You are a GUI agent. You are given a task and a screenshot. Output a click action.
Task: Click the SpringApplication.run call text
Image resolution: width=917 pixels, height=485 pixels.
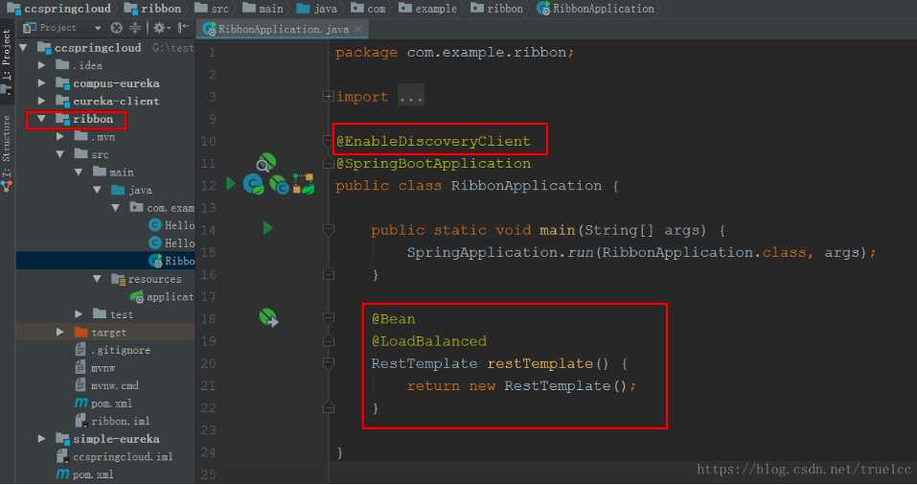(642, 252)
